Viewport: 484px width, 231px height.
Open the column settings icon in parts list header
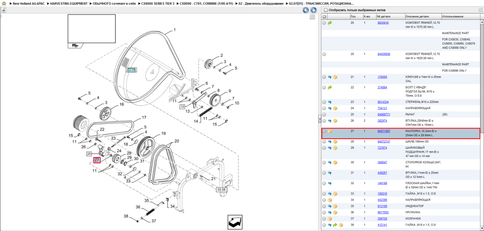(480, 10)
